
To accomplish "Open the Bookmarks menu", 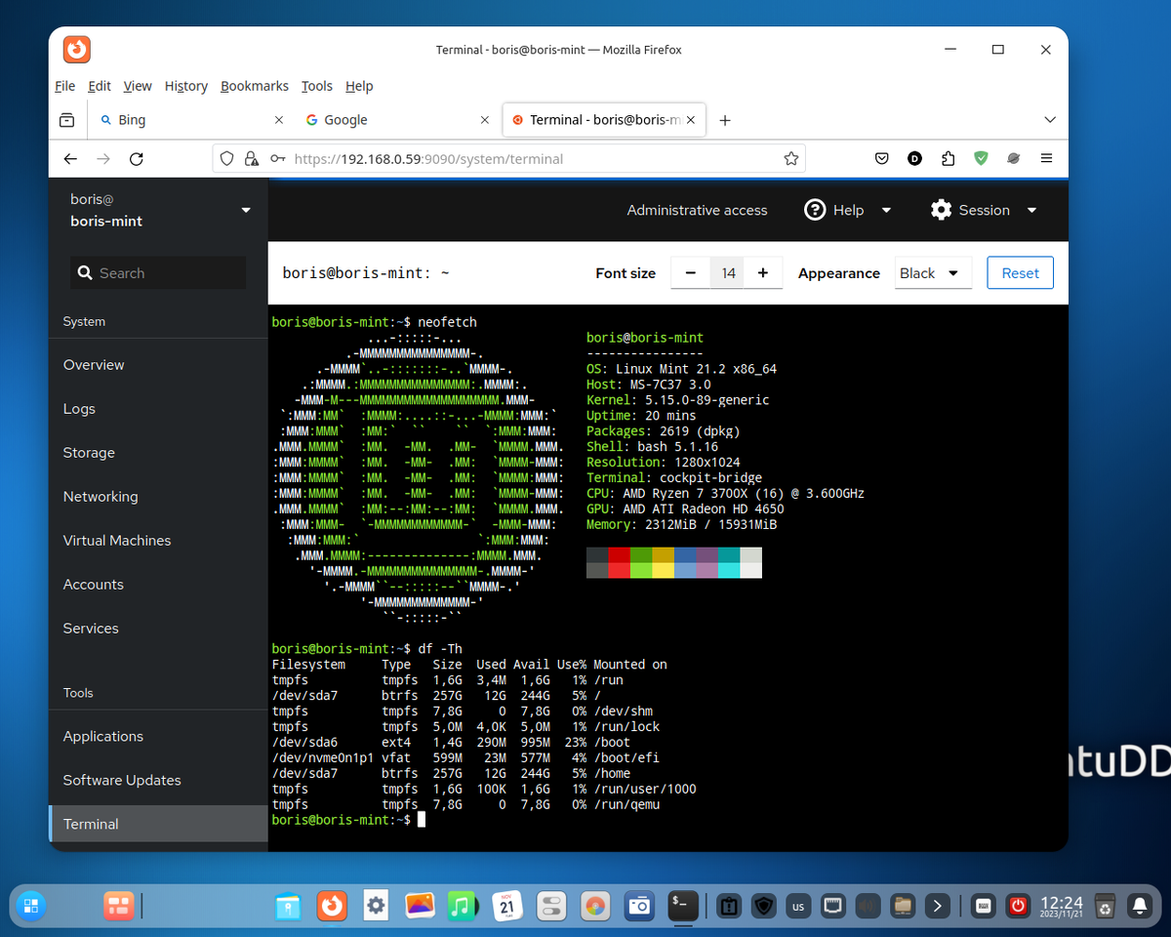I will 254,86.
